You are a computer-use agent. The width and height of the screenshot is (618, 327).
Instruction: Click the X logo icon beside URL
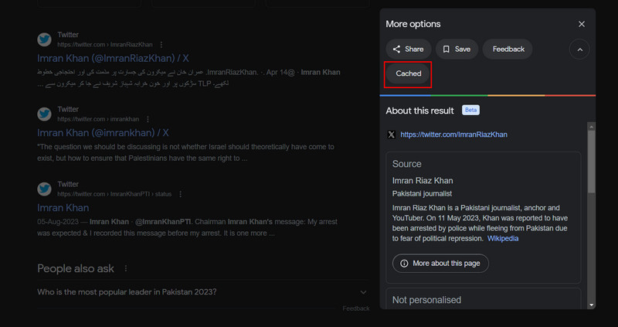(x=391, y=135)
